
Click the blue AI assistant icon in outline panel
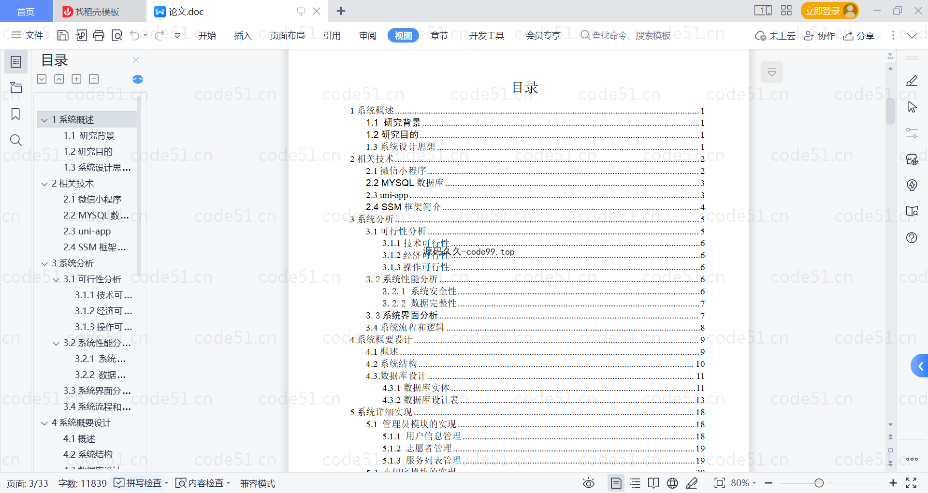coord(138,79)
